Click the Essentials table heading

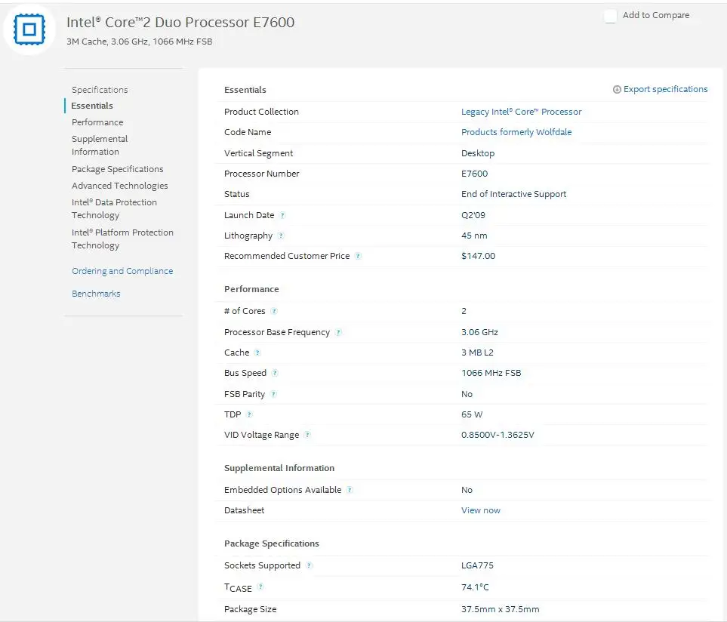(x=245, y=90)
